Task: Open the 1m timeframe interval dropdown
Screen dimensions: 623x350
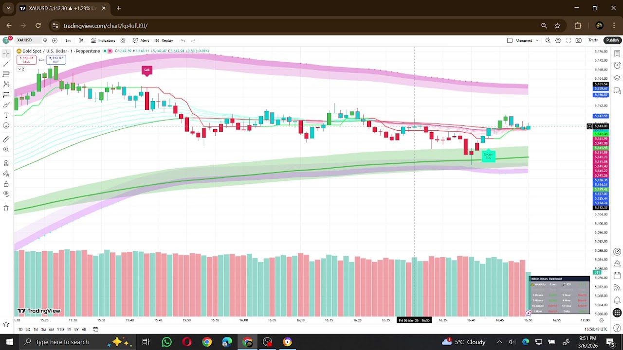Action: point(68,40)
